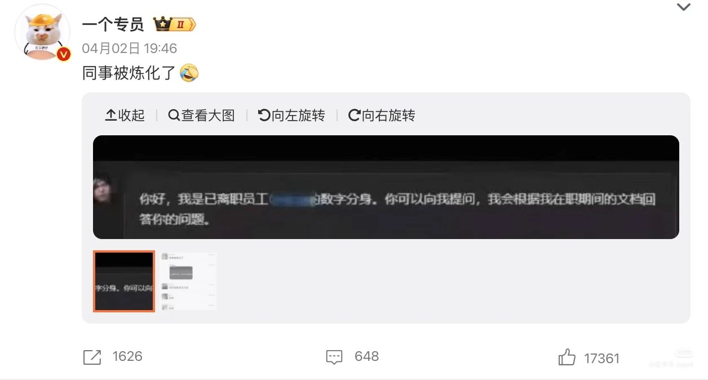708x380 pixels.
Task: Open the 648 comments count
Action: (366, 356)
